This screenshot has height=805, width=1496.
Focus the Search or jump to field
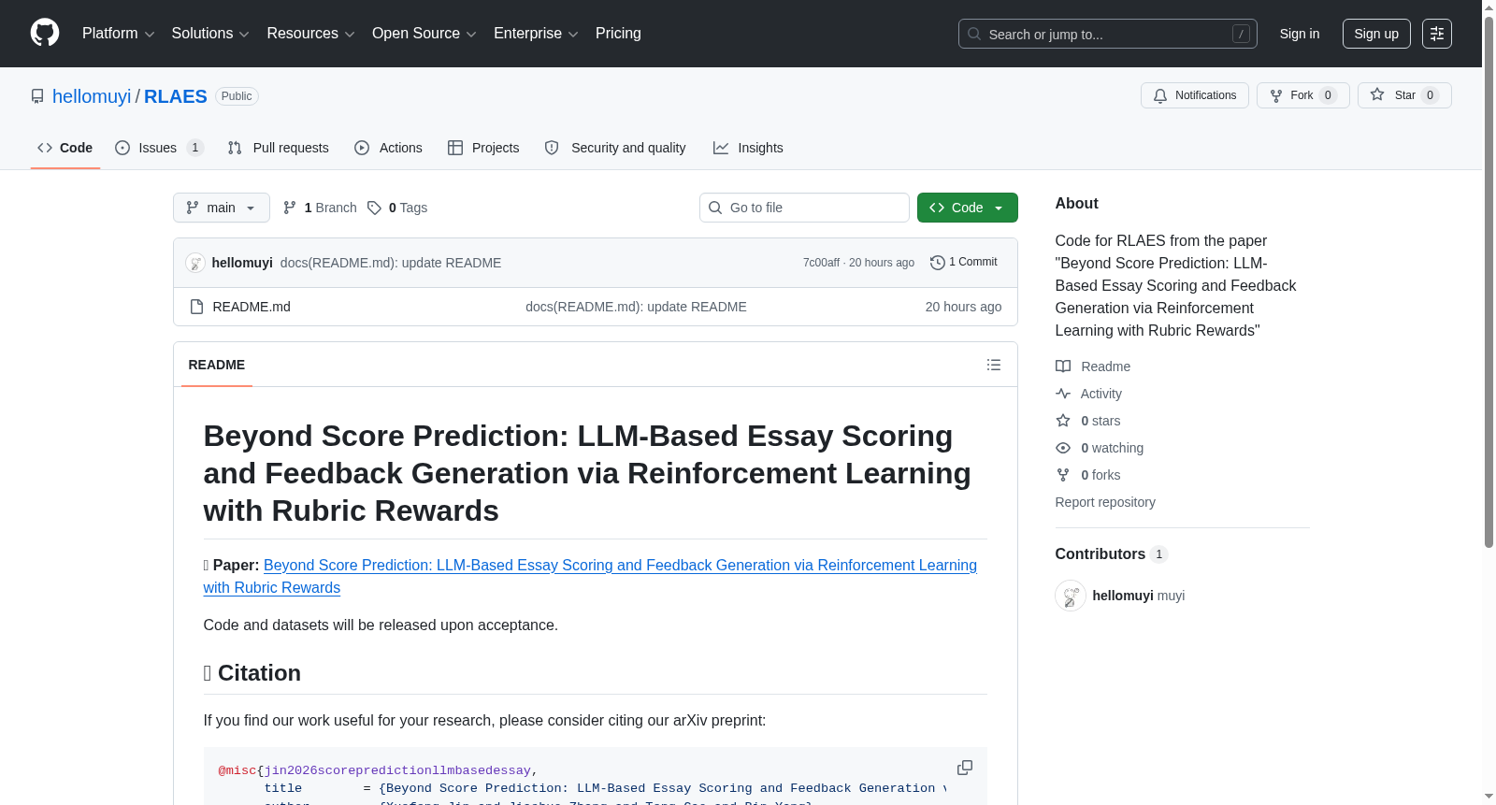pyautogui.click(x=1108, y=34)
